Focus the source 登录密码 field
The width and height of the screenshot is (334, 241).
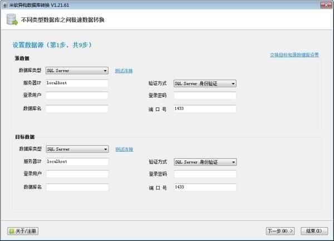205,95
